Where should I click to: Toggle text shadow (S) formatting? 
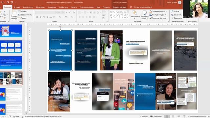tap(47, 17)
